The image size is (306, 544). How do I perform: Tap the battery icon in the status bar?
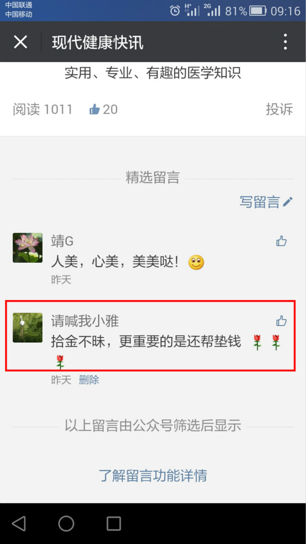[x=258, y=11]
